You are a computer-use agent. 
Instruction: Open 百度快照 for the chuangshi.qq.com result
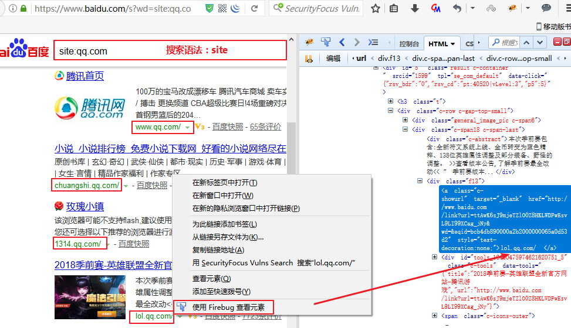(152, 186)
